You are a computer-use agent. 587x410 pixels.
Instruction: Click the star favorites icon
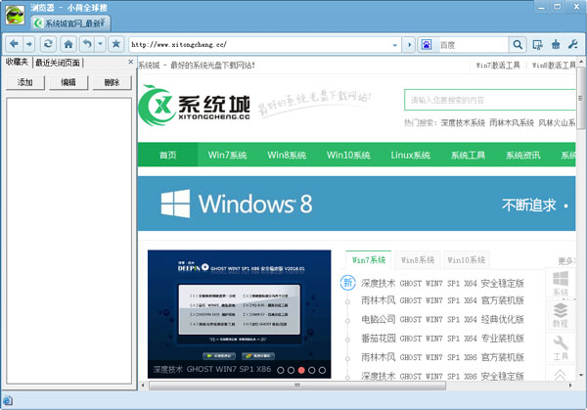pyautogui.click(x=116, y=44)
